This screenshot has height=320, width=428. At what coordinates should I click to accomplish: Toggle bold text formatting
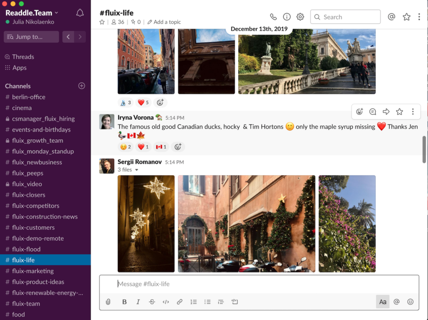[x=124, y=302]
